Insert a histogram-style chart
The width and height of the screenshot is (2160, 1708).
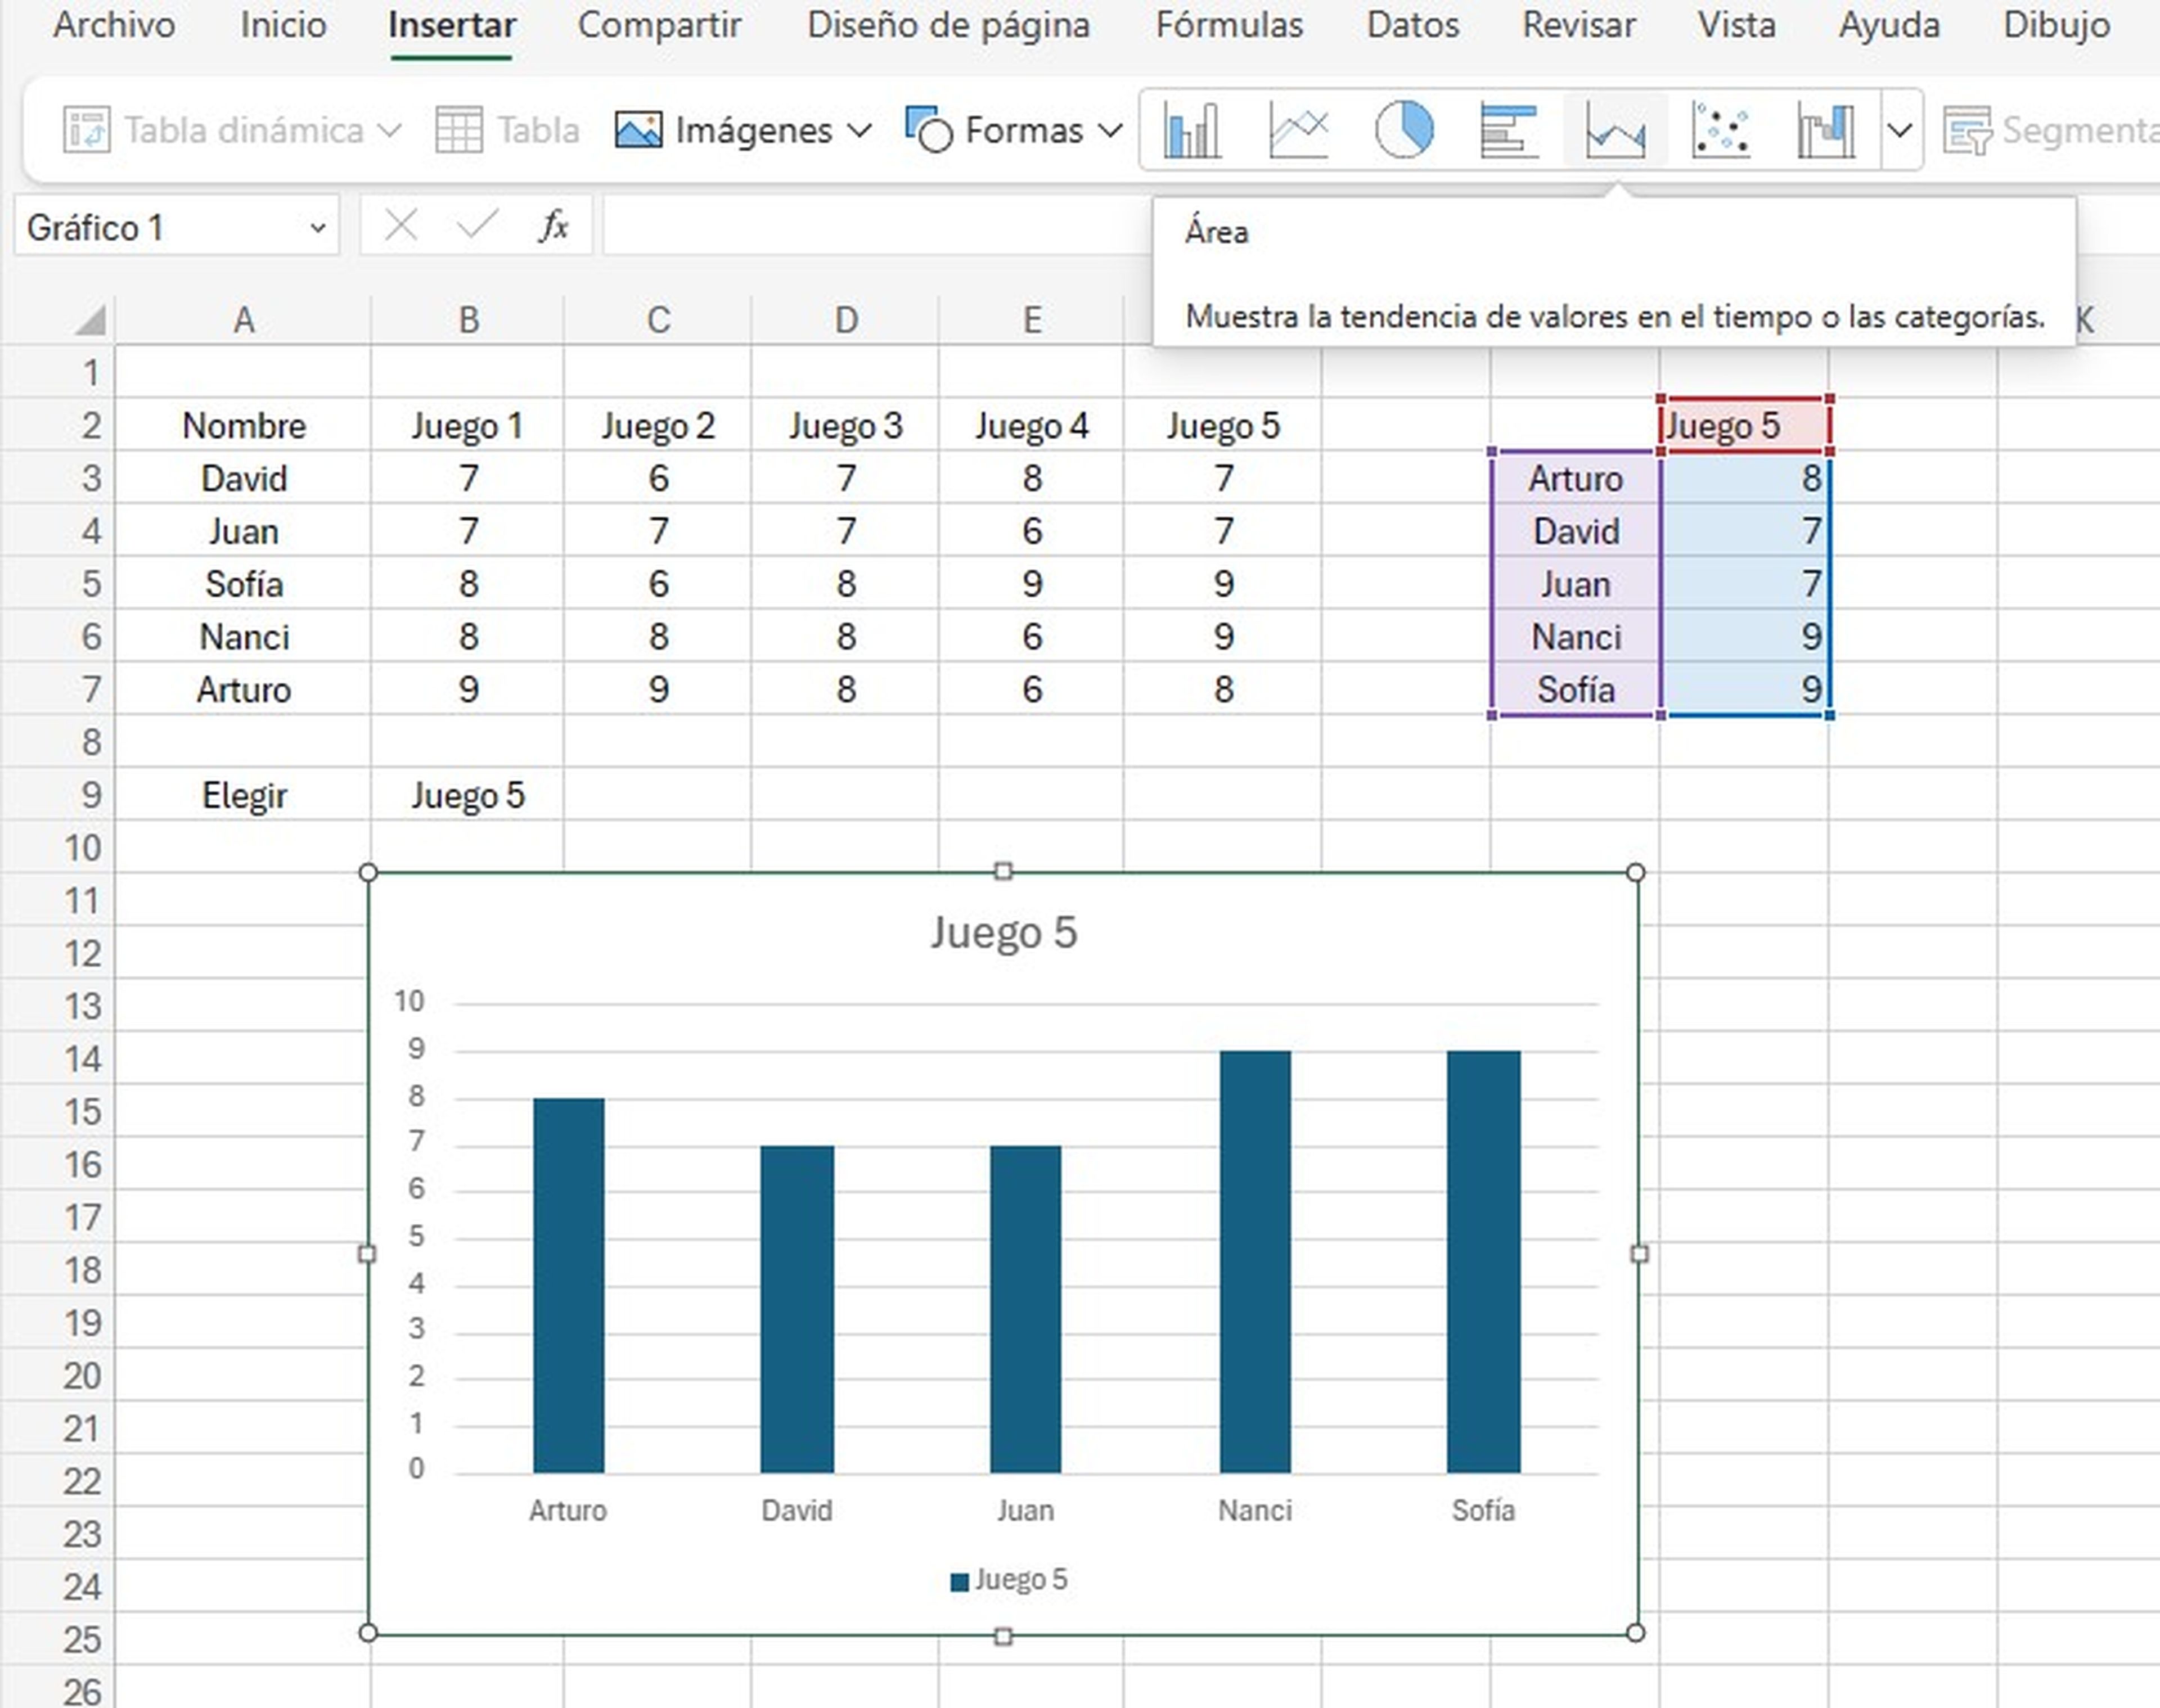pos(1826,130)
